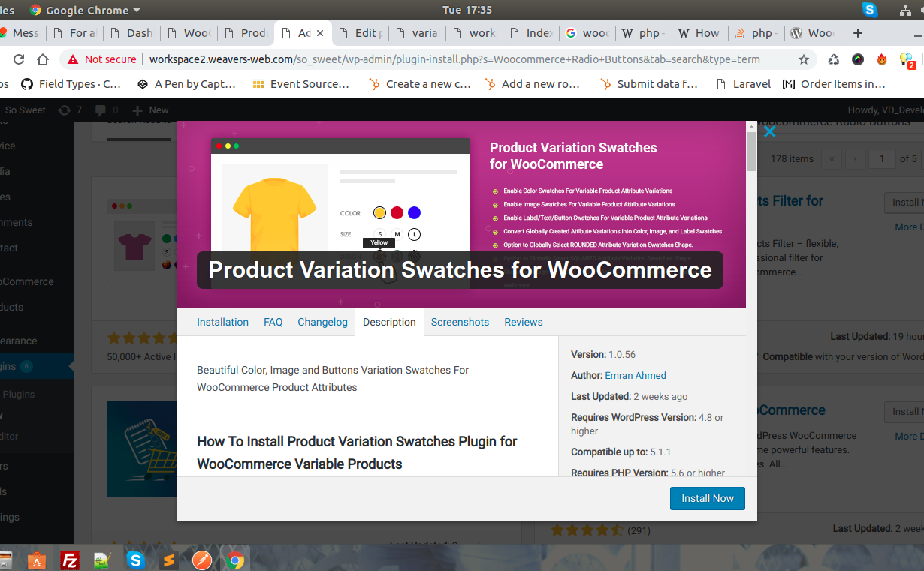This screenshot has width=924, height=571.
Task: Open the WordPress updates icon showing 7
Action: [x=70, y=110]
